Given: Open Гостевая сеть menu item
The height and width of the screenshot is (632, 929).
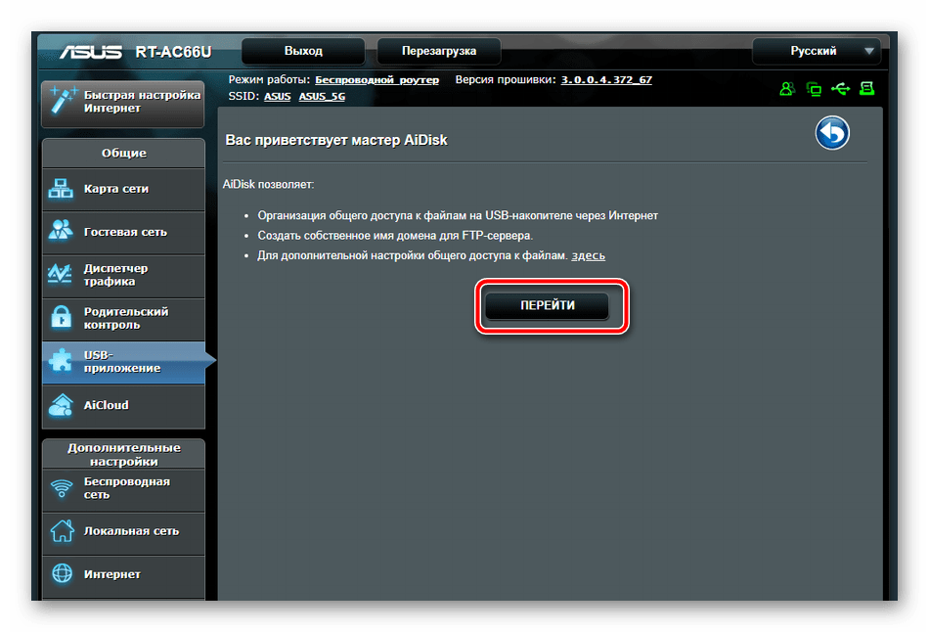Looking at the screenshot, I should [x=123, y=232].
